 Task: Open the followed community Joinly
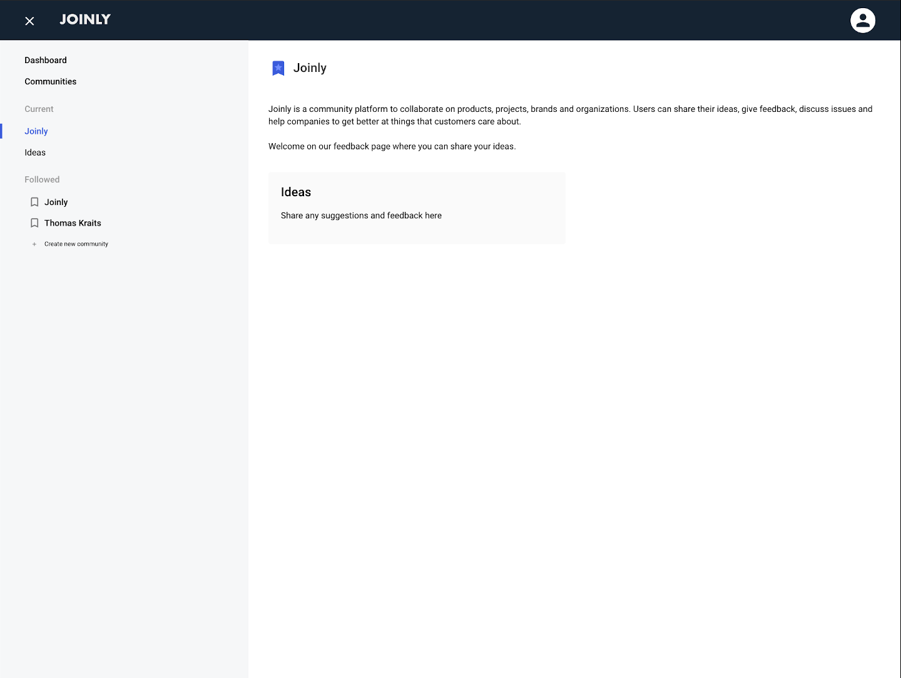[x=56, y=202]
